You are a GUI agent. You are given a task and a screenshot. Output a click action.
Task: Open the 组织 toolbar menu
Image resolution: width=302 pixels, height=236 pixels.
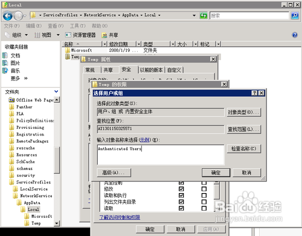[x=16, y=35]
